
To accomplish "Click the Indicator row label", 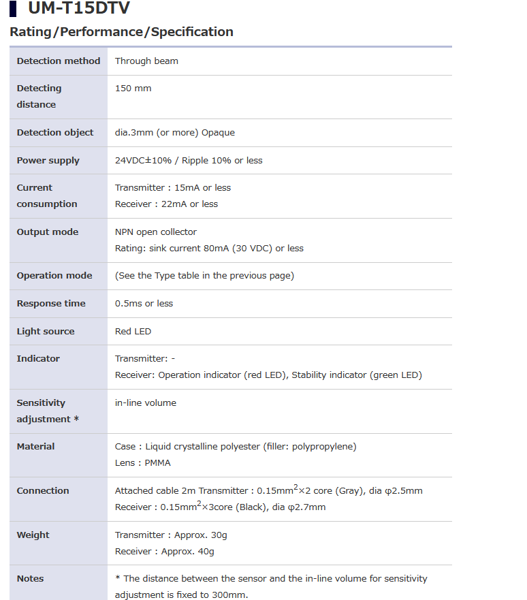I will pyautogui.click(x=38, y=359).
